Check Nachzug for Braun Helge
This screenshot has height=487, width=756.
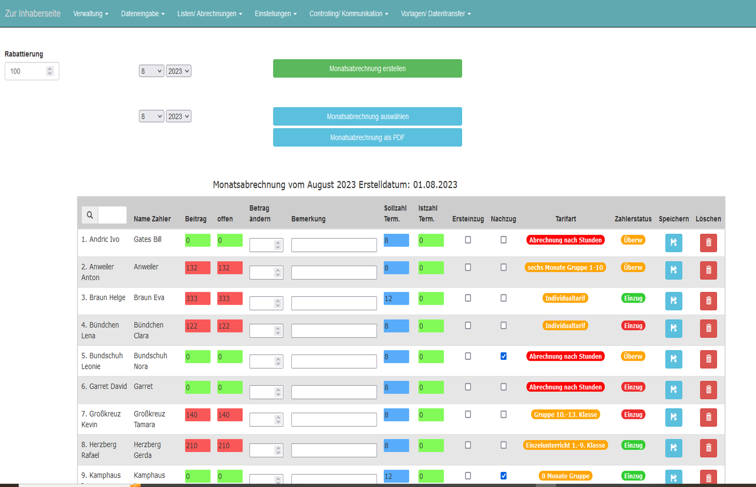[503, 298]
